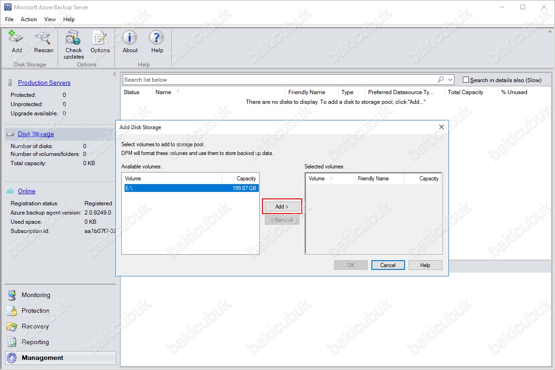Cancel the Add Disk Storage dialog
Viewport: 555px width, 370px height.
click(x=388, y=265)
